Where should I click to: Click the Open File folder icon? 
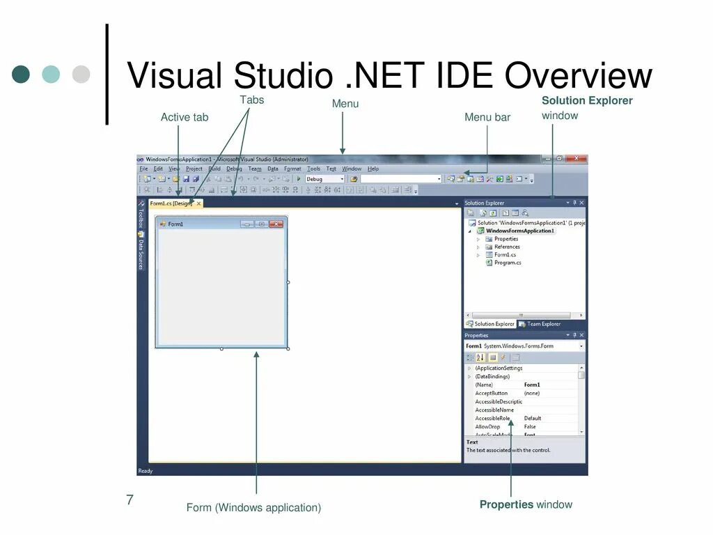(176, 179)
